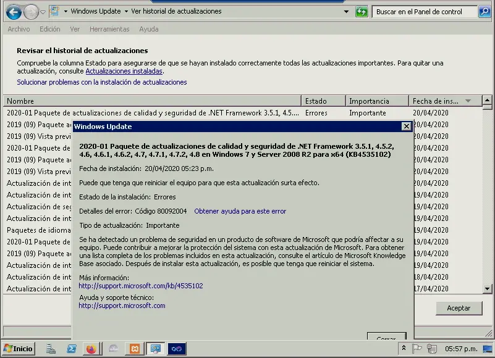
Task: Open the Edición menu
Action: (x=49, y=29)
